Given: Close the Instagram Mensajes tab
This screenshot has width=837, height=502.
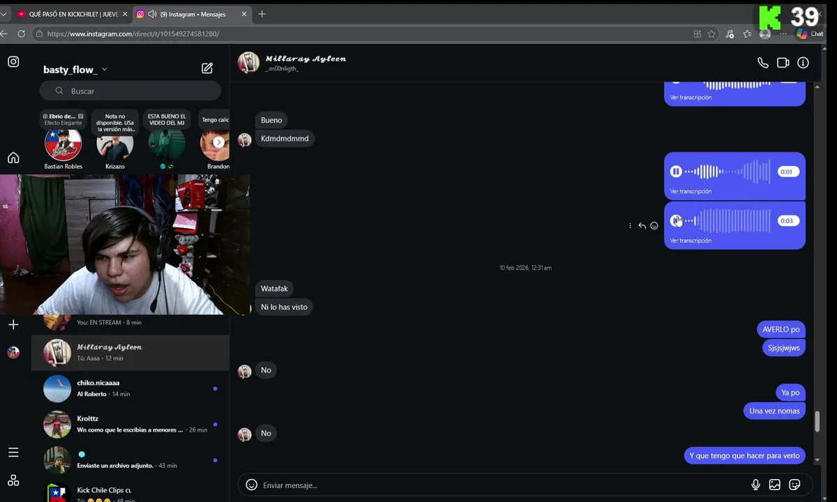Looking at the screenshot, I should [244, 14].
